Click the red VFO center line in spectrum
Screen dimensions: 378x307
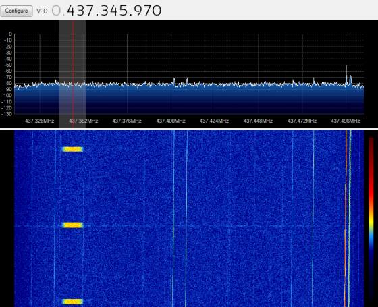[73, 72]
